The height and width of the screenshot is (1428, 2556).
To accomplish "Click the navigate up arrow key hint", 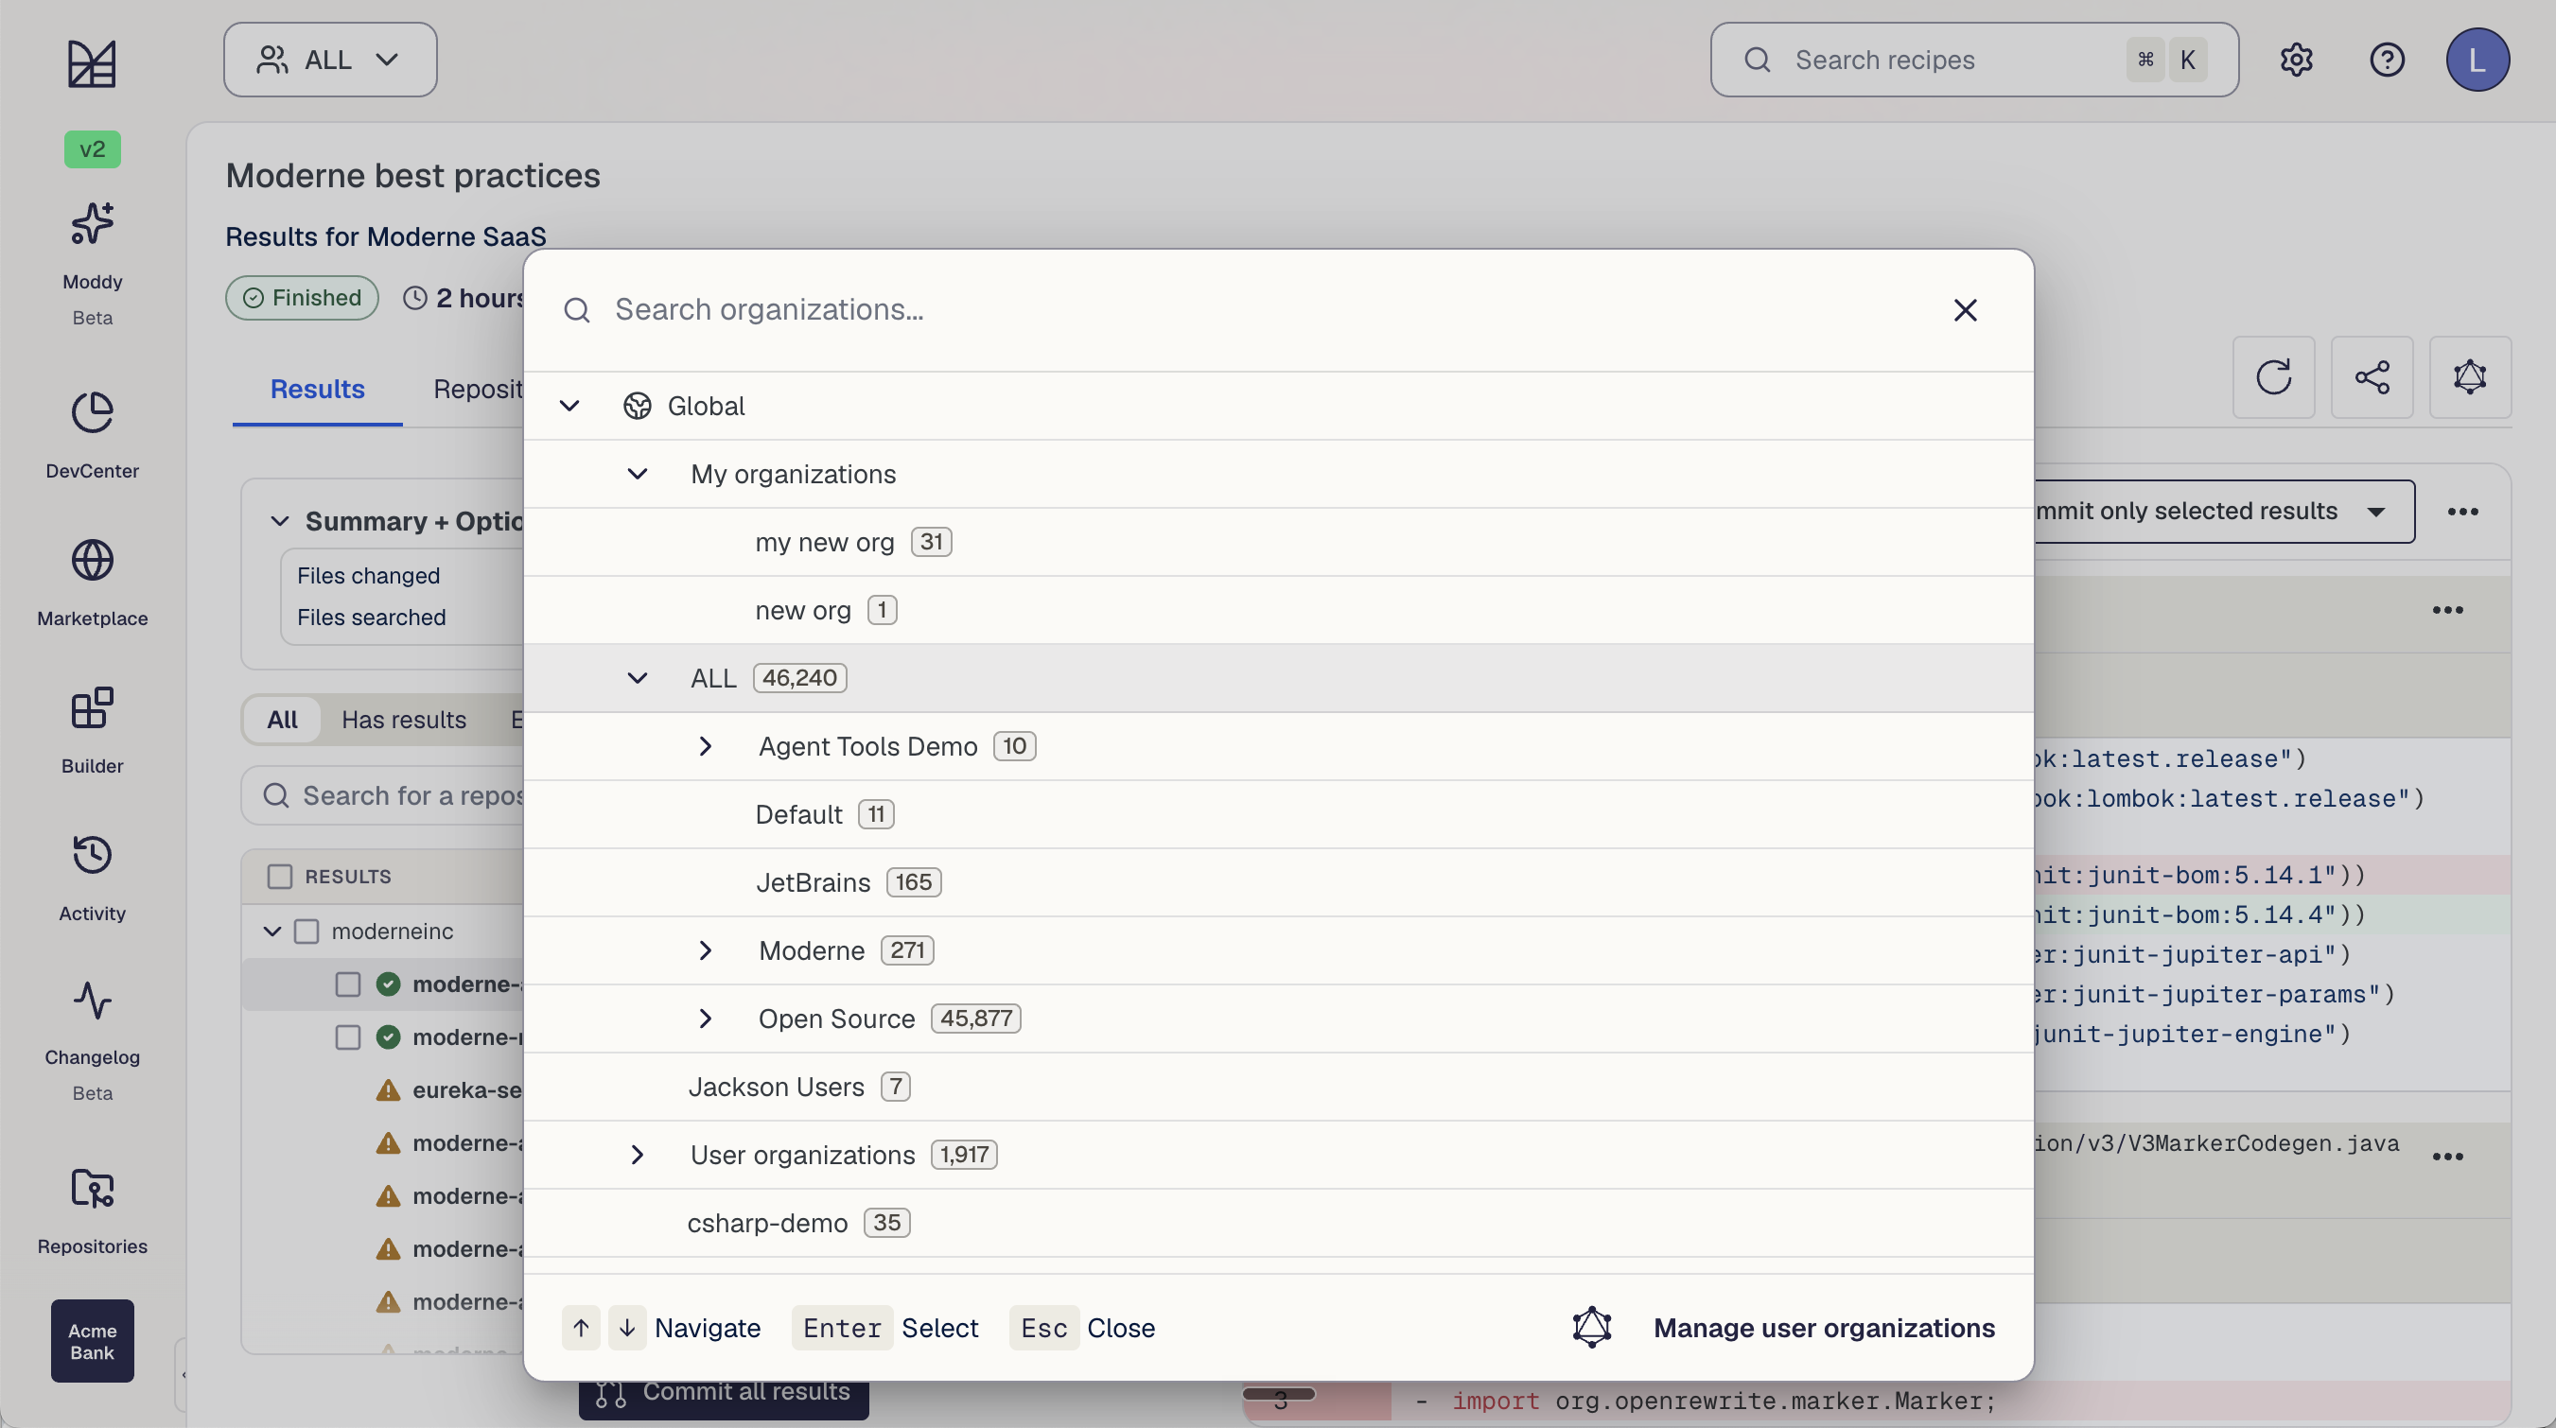I will pyautogui.click(x=582, y=1328).
